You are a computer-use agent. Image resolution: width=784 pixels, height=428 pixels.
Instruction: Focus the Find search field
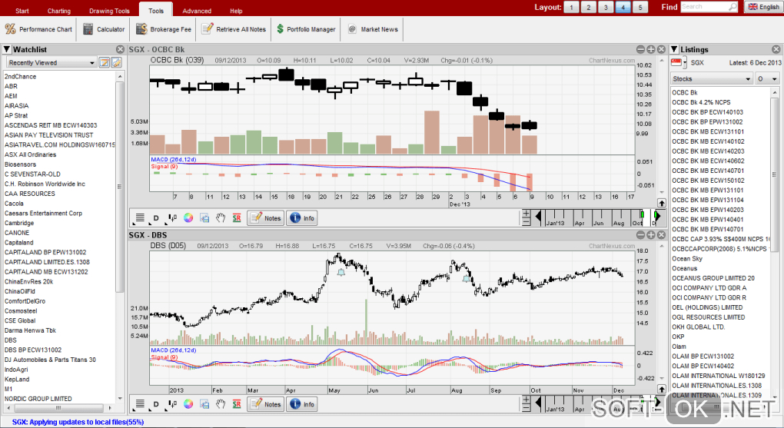[709, 6]
